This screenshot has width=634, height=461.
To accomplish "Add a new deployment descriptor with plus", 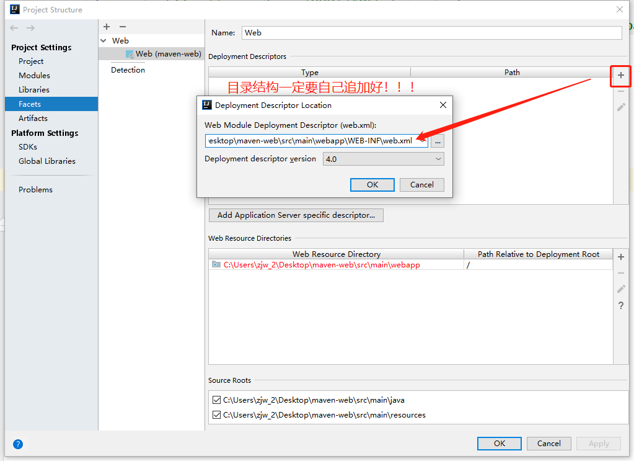I will pos(621,76).
